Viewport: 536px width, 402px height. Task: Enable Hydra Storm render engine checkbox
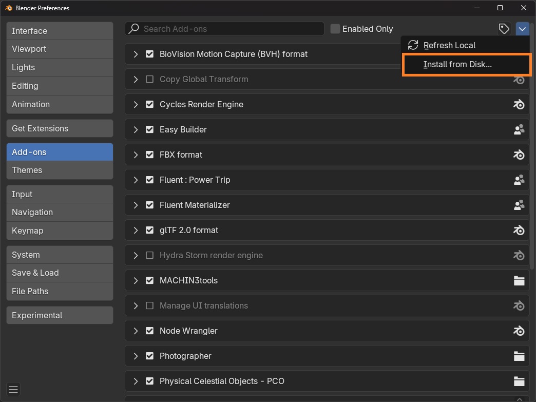[x=149, y=255]
